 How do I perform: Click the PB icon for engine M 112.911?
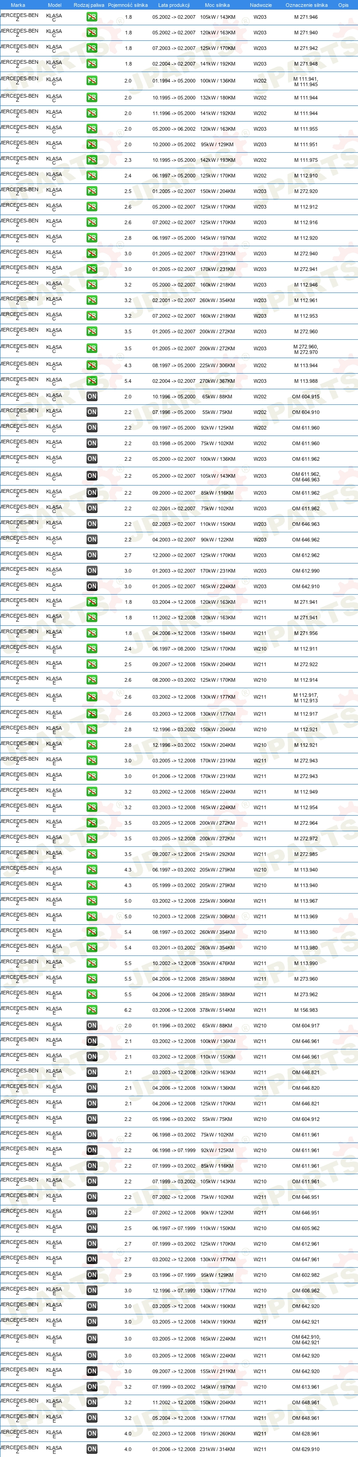92,649
